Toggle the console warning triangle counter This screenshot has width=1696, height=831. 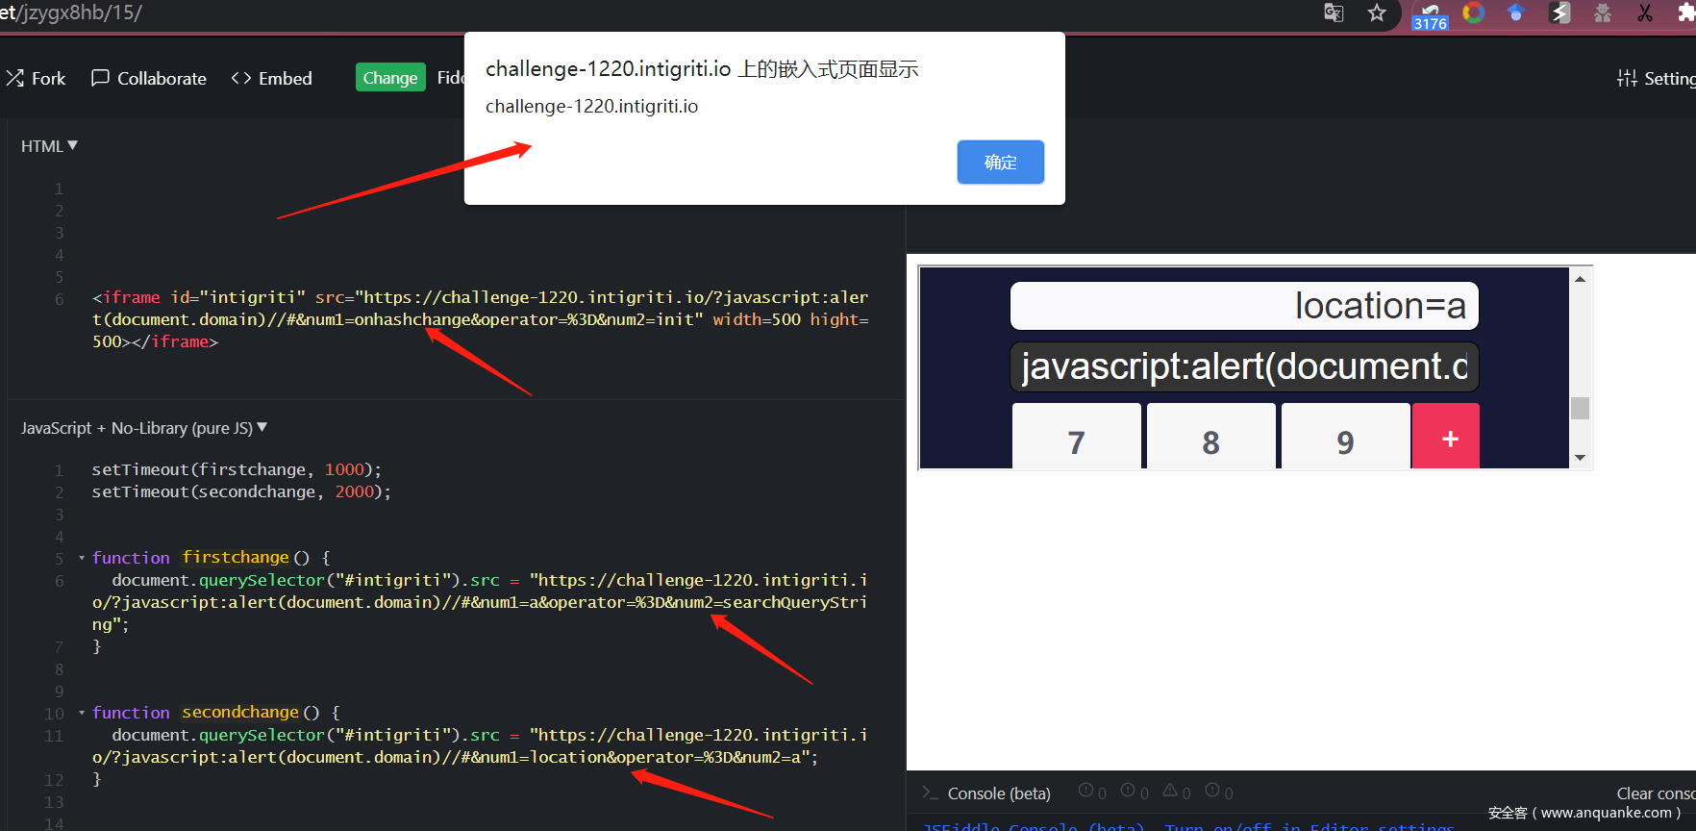coord(1177,792)
